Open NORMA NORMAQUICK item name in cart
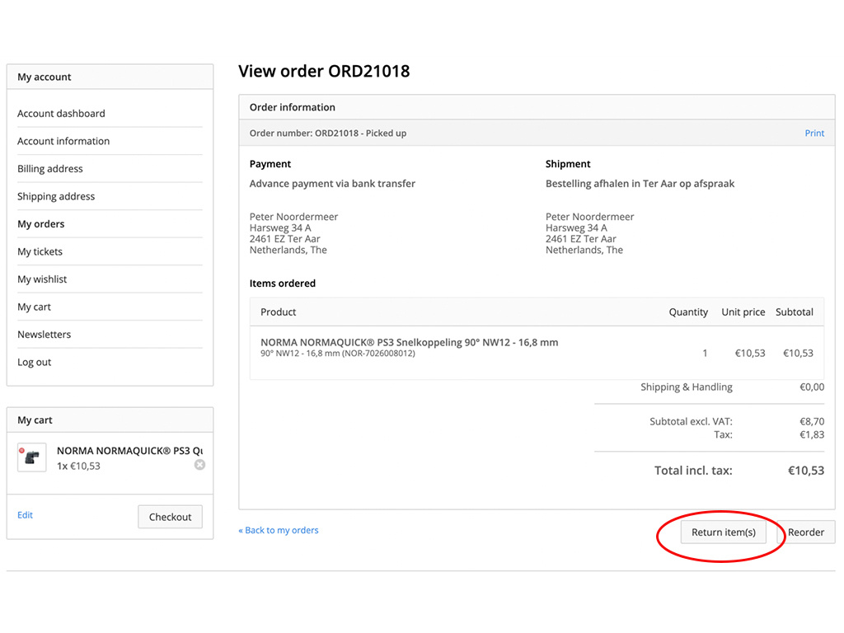 129,451
